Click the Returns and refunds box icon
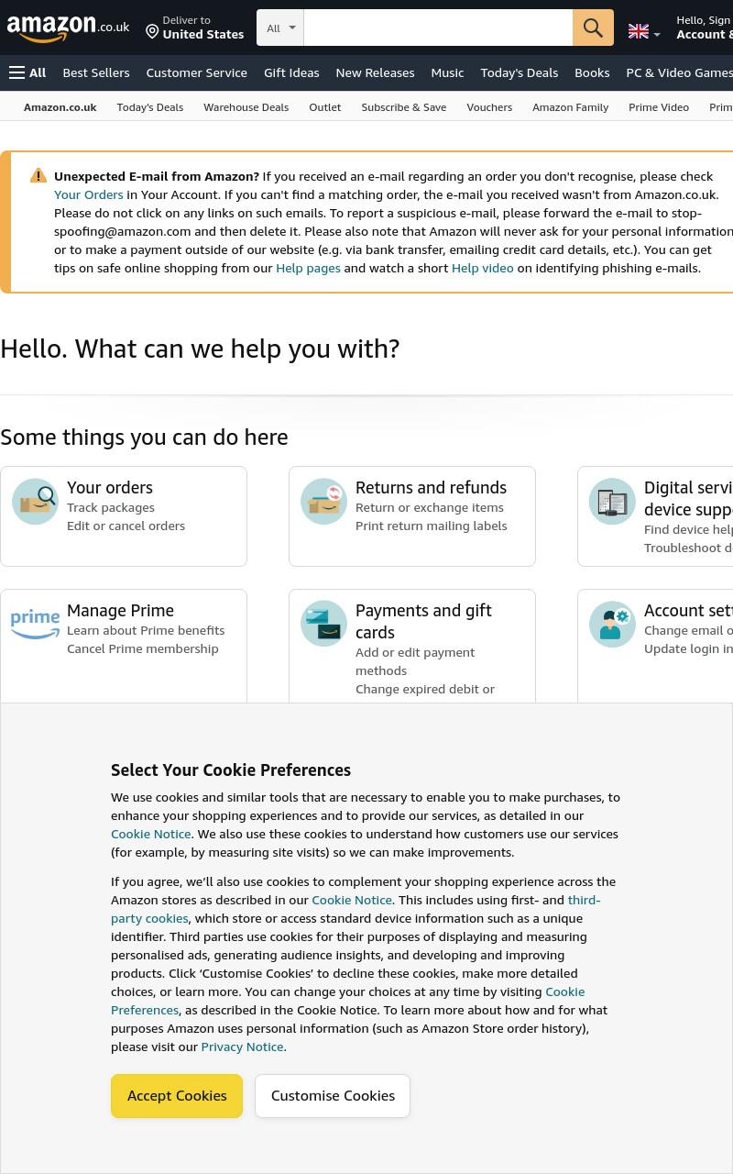Viewport: 733px width, 1174px height. point(323,502)
